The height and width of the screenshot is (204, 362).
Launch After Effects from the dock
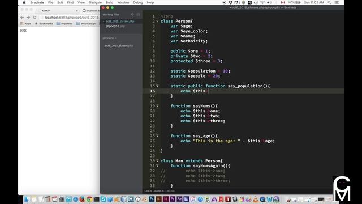(x=179, y=199)
